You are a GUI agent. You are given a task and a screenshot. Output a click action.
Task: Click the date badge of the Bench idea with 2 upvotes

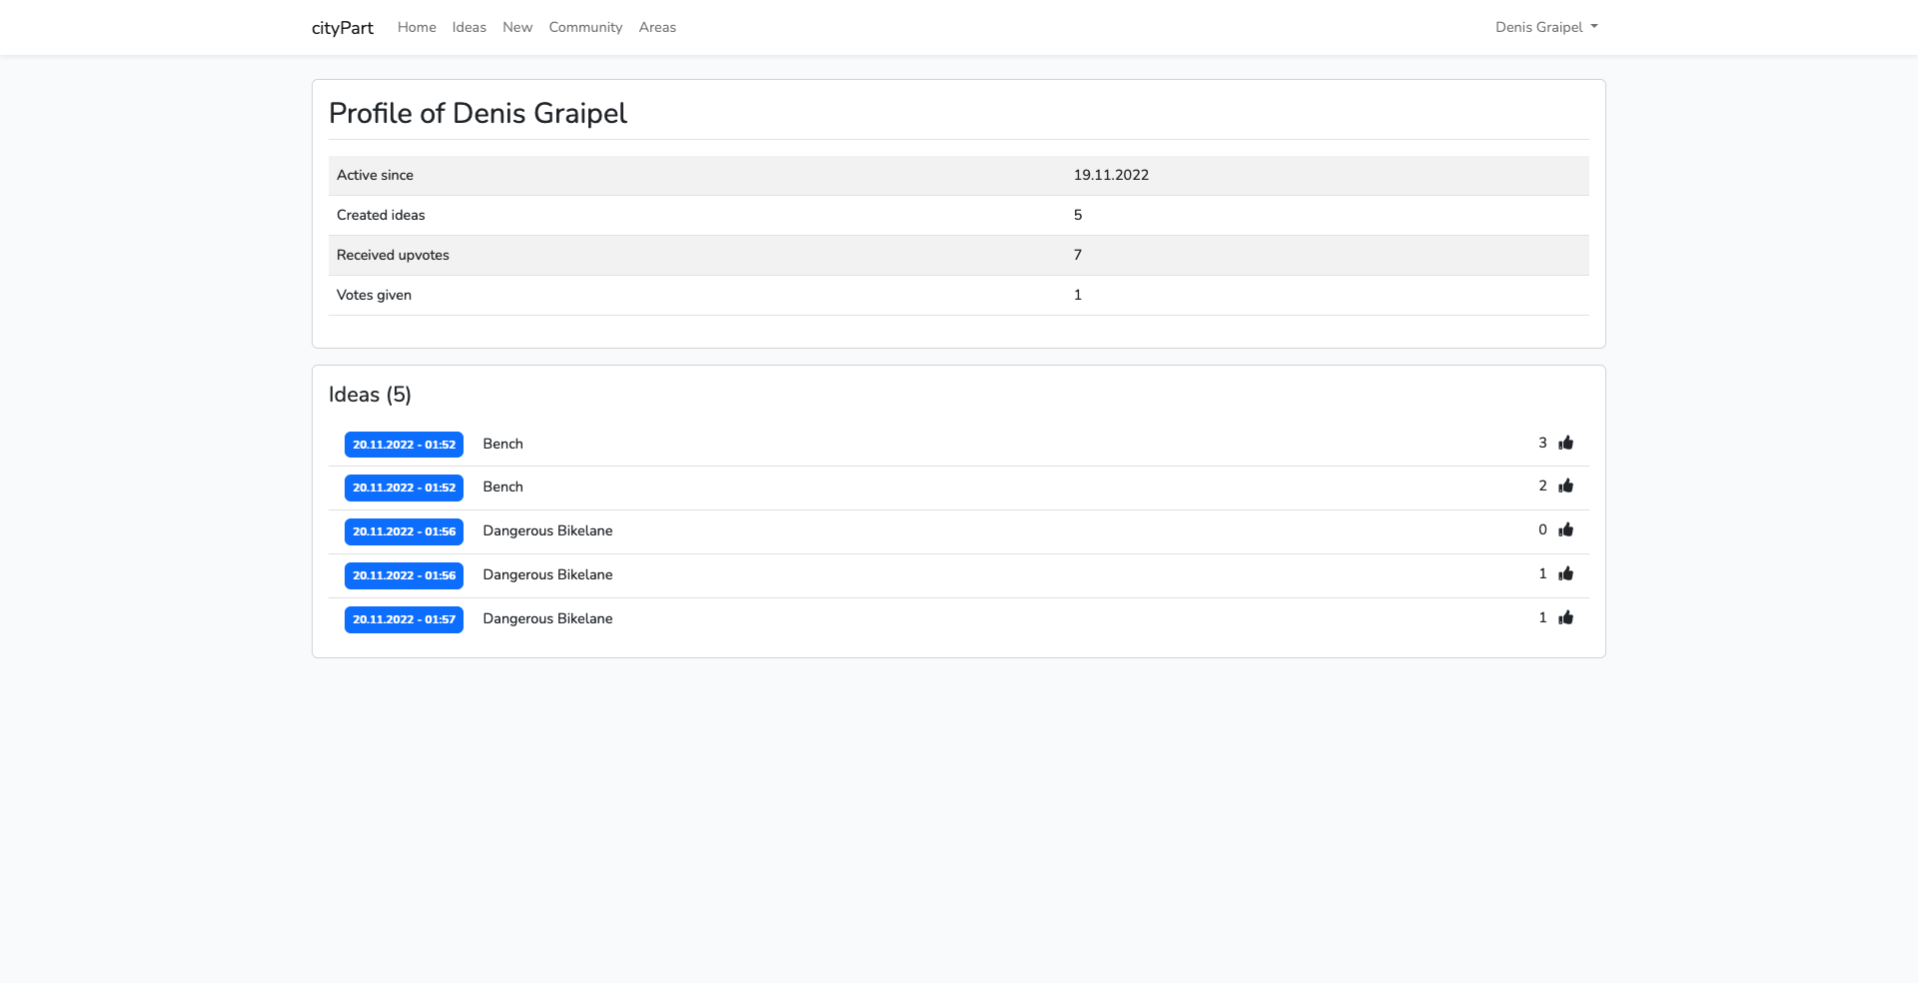click(404, 488)
